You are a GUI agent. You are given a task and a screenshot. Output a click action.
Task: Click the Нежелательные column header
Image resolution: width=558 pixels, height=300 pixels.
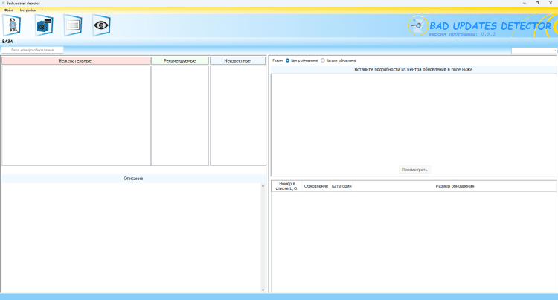(76, 61)
